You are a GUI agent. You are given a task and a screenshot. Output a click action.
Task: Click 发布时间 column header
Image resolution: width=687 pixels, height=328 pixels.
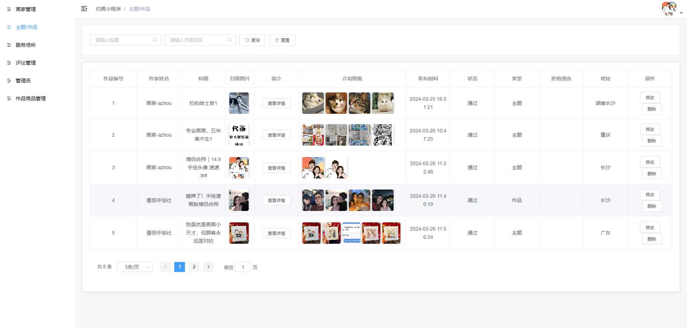tap(428, 79)
